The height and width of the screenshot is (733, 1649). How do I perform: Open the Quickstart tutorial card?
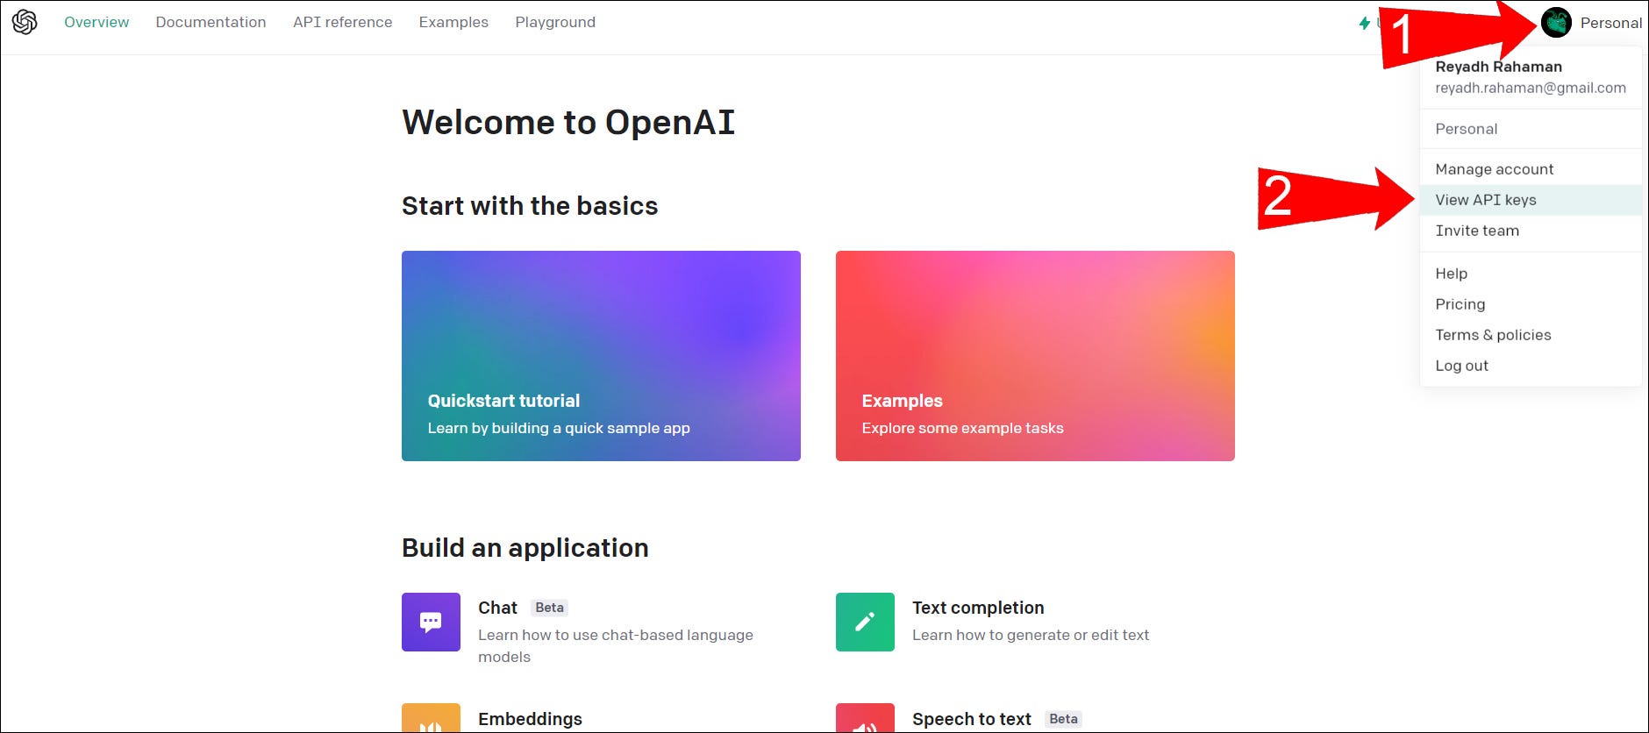click(x=601, y=356)
